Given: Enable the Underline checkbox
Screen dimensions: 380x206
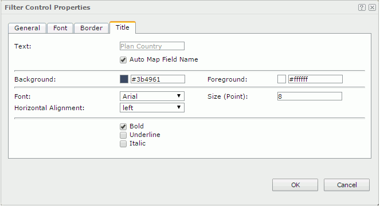Looking at the screenshot, I should 123,135.
